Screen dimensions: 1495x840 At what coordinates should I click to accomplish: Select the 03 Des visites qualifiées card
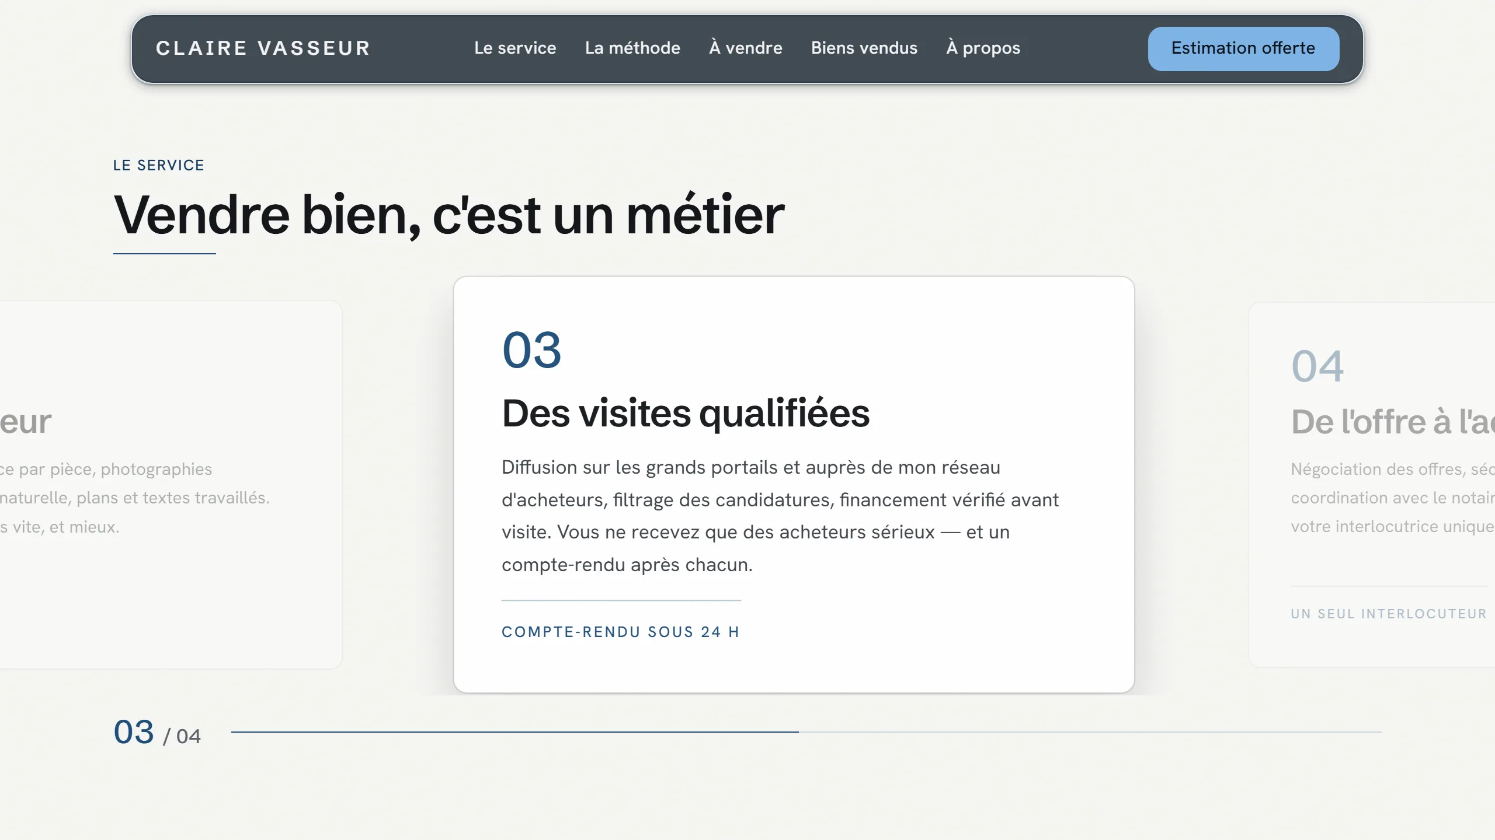(x=794, y=484)
